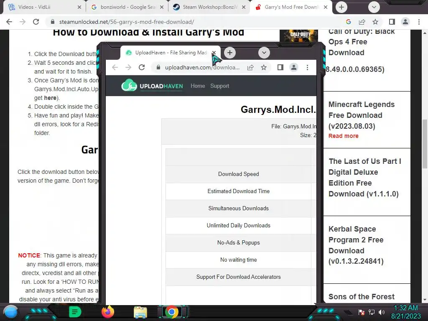Close the UploadHaven tab

(214, 53)
